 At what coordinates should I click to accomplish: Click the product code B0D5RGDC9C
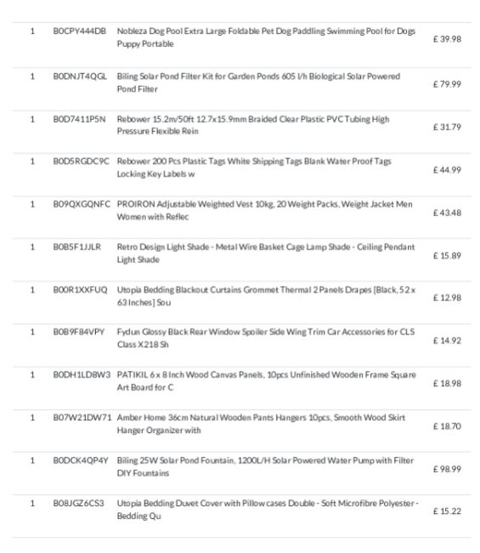click(81, 162)
